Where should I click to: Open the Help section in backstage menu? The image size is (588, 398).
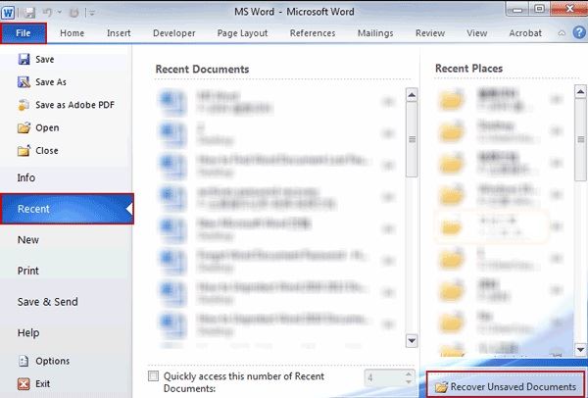point(28,332)
